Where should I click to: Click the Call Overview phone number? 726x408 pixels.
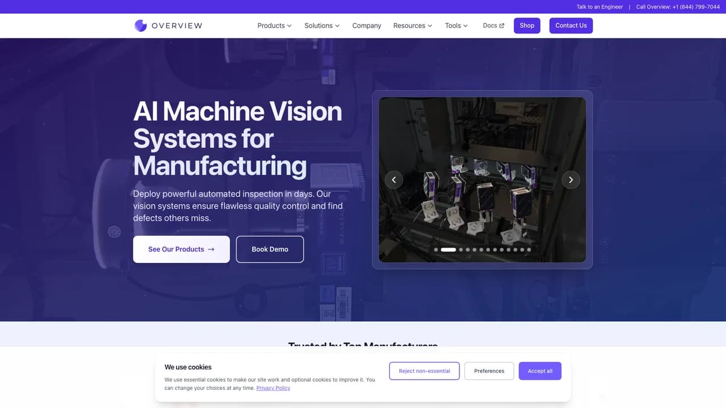click(x=678, y=7)
